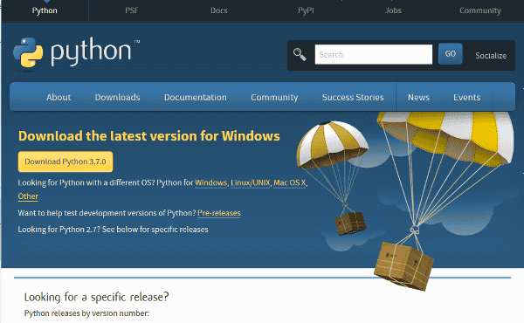Open Community in the main navigation bar
The width and height of the screenshot is (524, 323).
[x=274, y=97]
